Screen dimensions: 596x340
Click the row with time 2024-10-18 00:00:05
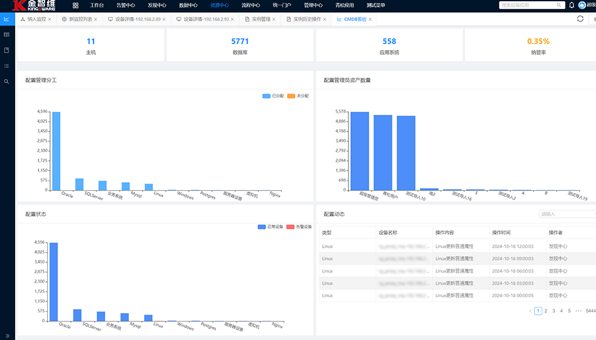coord(458,295)
